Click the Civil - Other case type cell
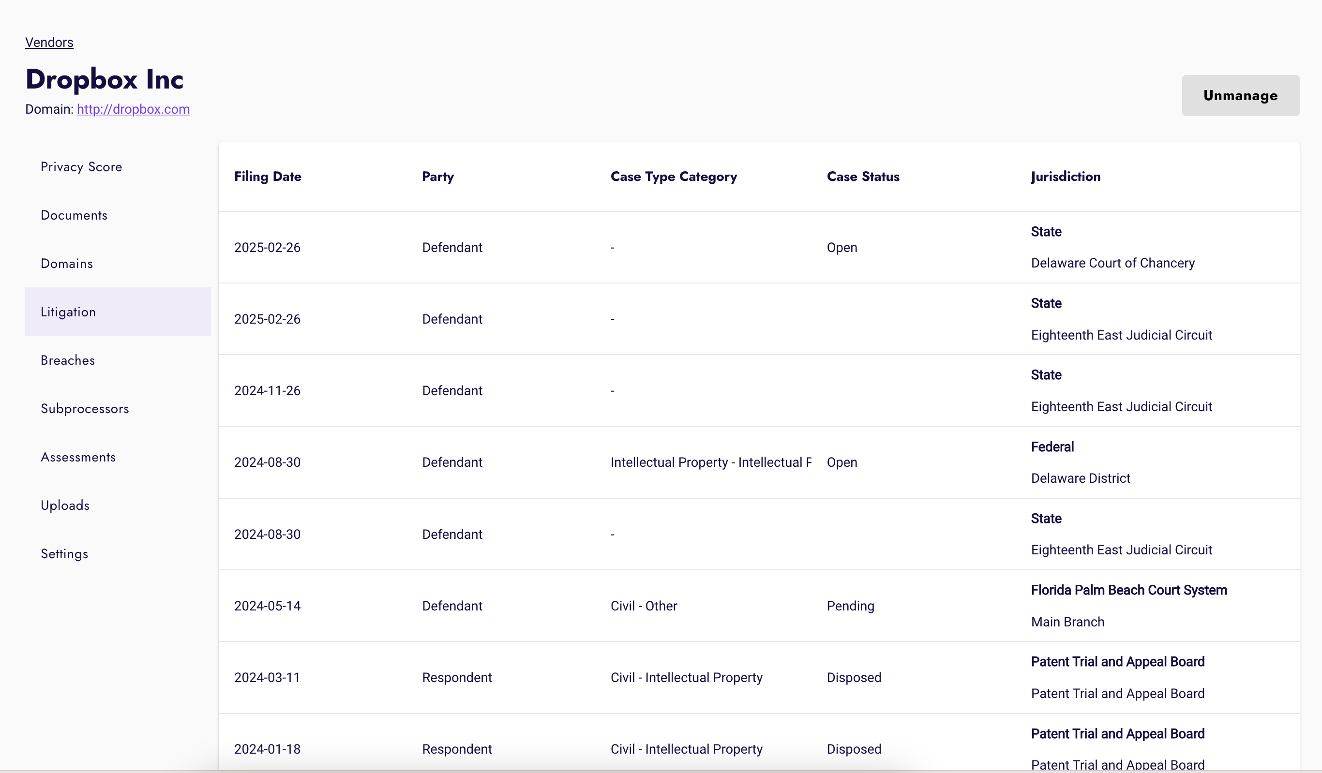 (x=644, y=606)
